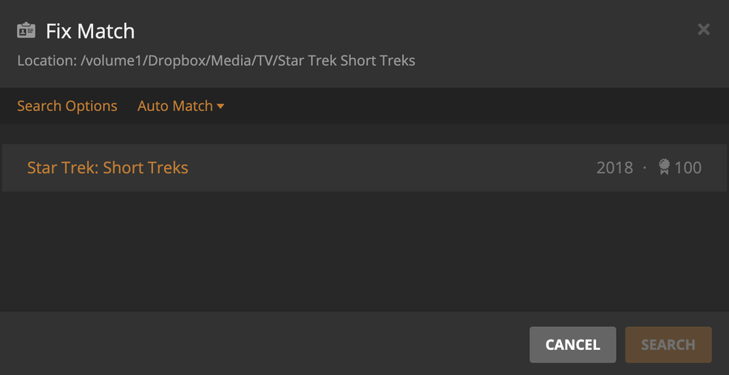729x375 pixels.
Task: Click the 2018 year on the result
Action: click(x=614, y=168)
